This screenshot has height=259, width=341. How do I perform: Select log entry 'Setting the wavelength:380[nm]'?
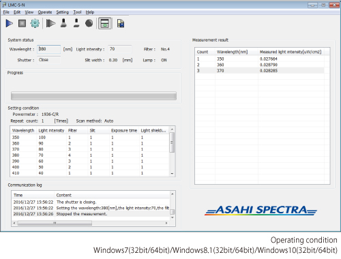pyautogui.click(x=91, y=208)
